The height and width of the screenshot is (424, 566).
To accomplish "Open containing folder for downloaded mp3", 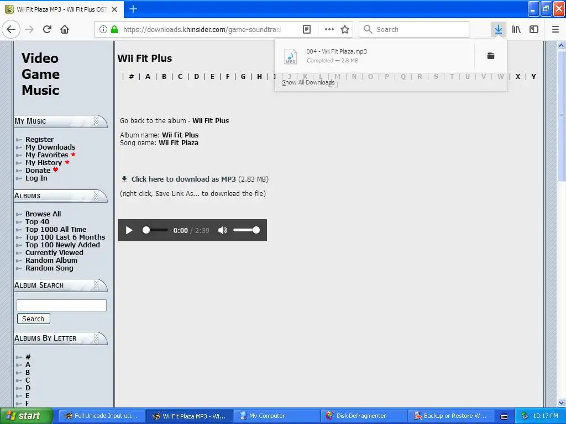I will pyautogui.click(x=491, y=56).
